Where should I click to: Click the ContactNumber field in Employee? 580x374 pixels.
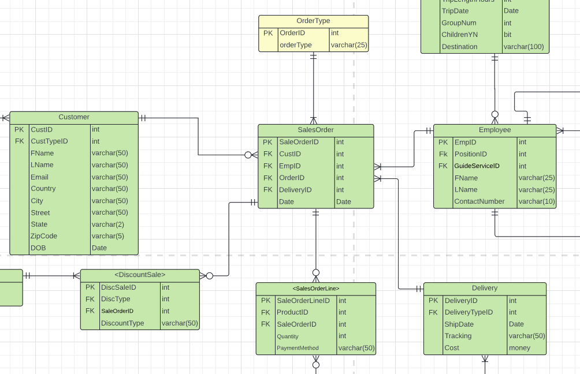pyautogui.click(x=479, y=201)
